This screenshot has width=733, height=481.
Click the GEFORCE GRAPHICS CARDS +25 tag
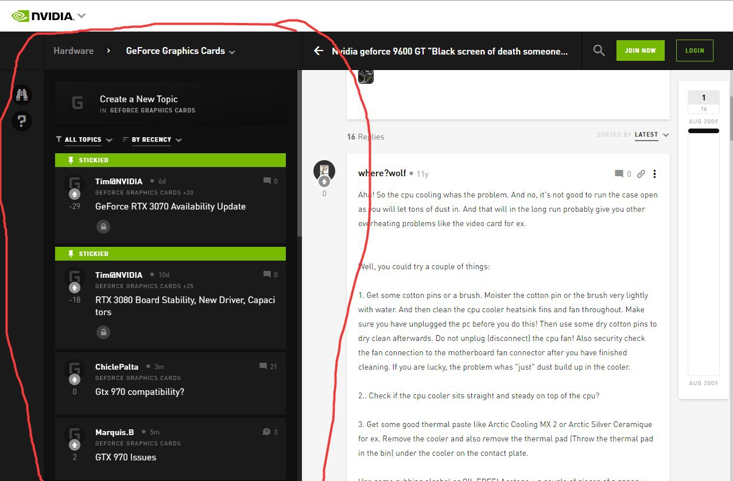click(144, 286)
